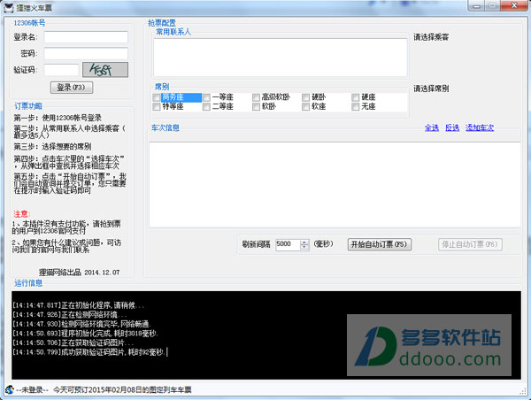Click the window resize grip
Viewport: 531px width, 400px height.
523,391
